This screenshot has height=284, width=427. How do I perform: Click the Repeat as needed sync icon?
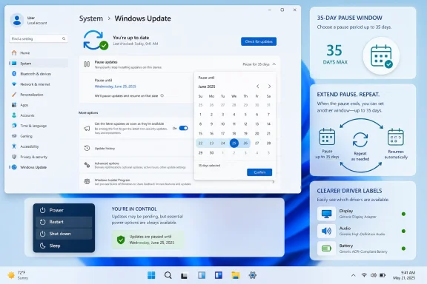coord(360,140)
